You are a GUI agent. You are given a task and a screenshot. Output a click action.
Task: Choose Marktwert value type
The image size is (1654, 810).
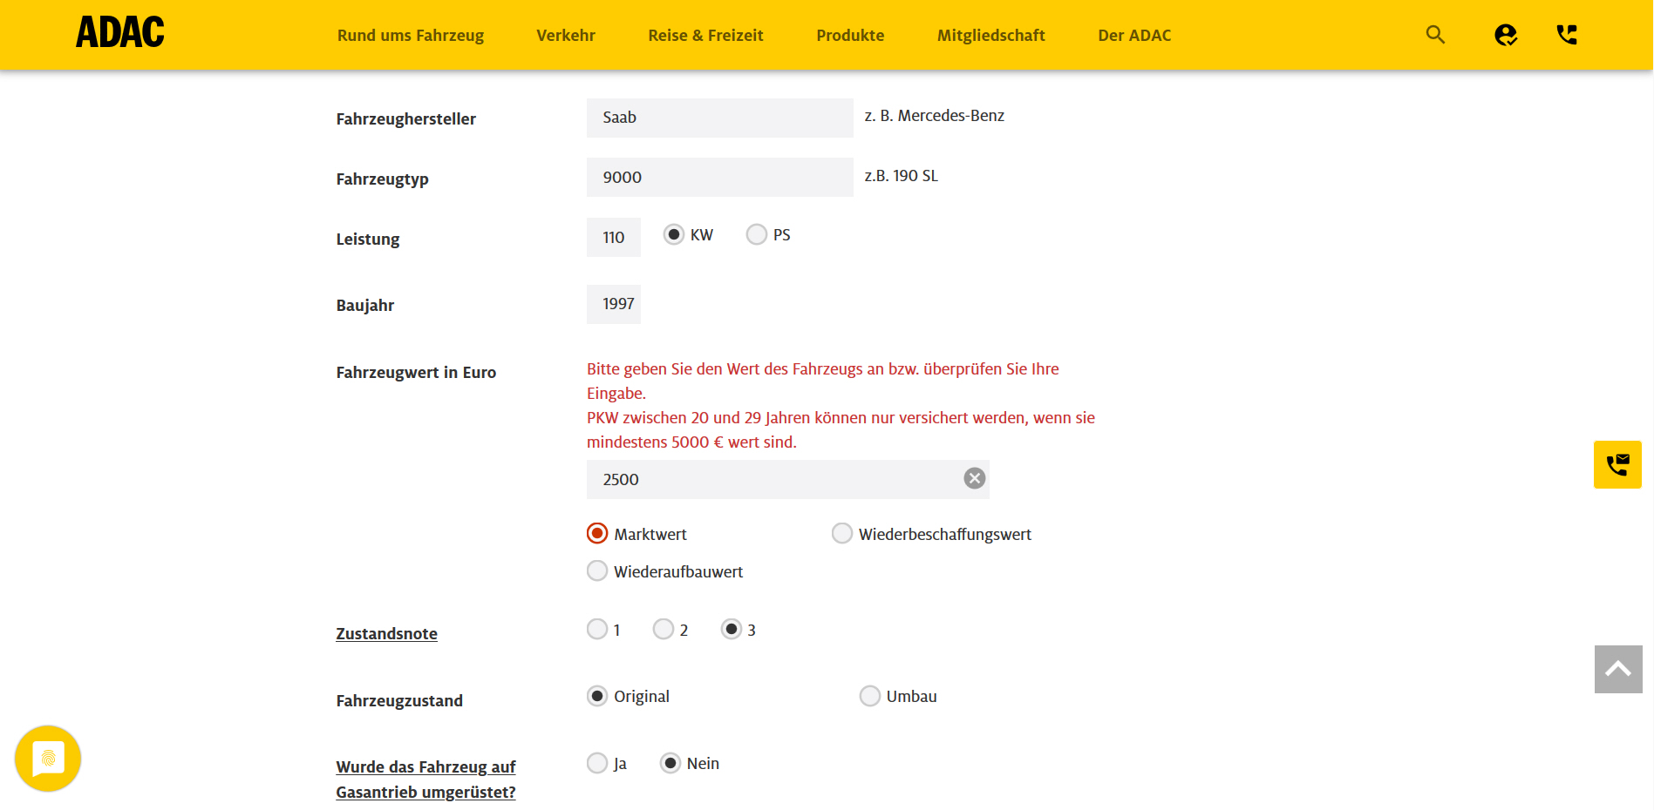[x=597, y=533]
